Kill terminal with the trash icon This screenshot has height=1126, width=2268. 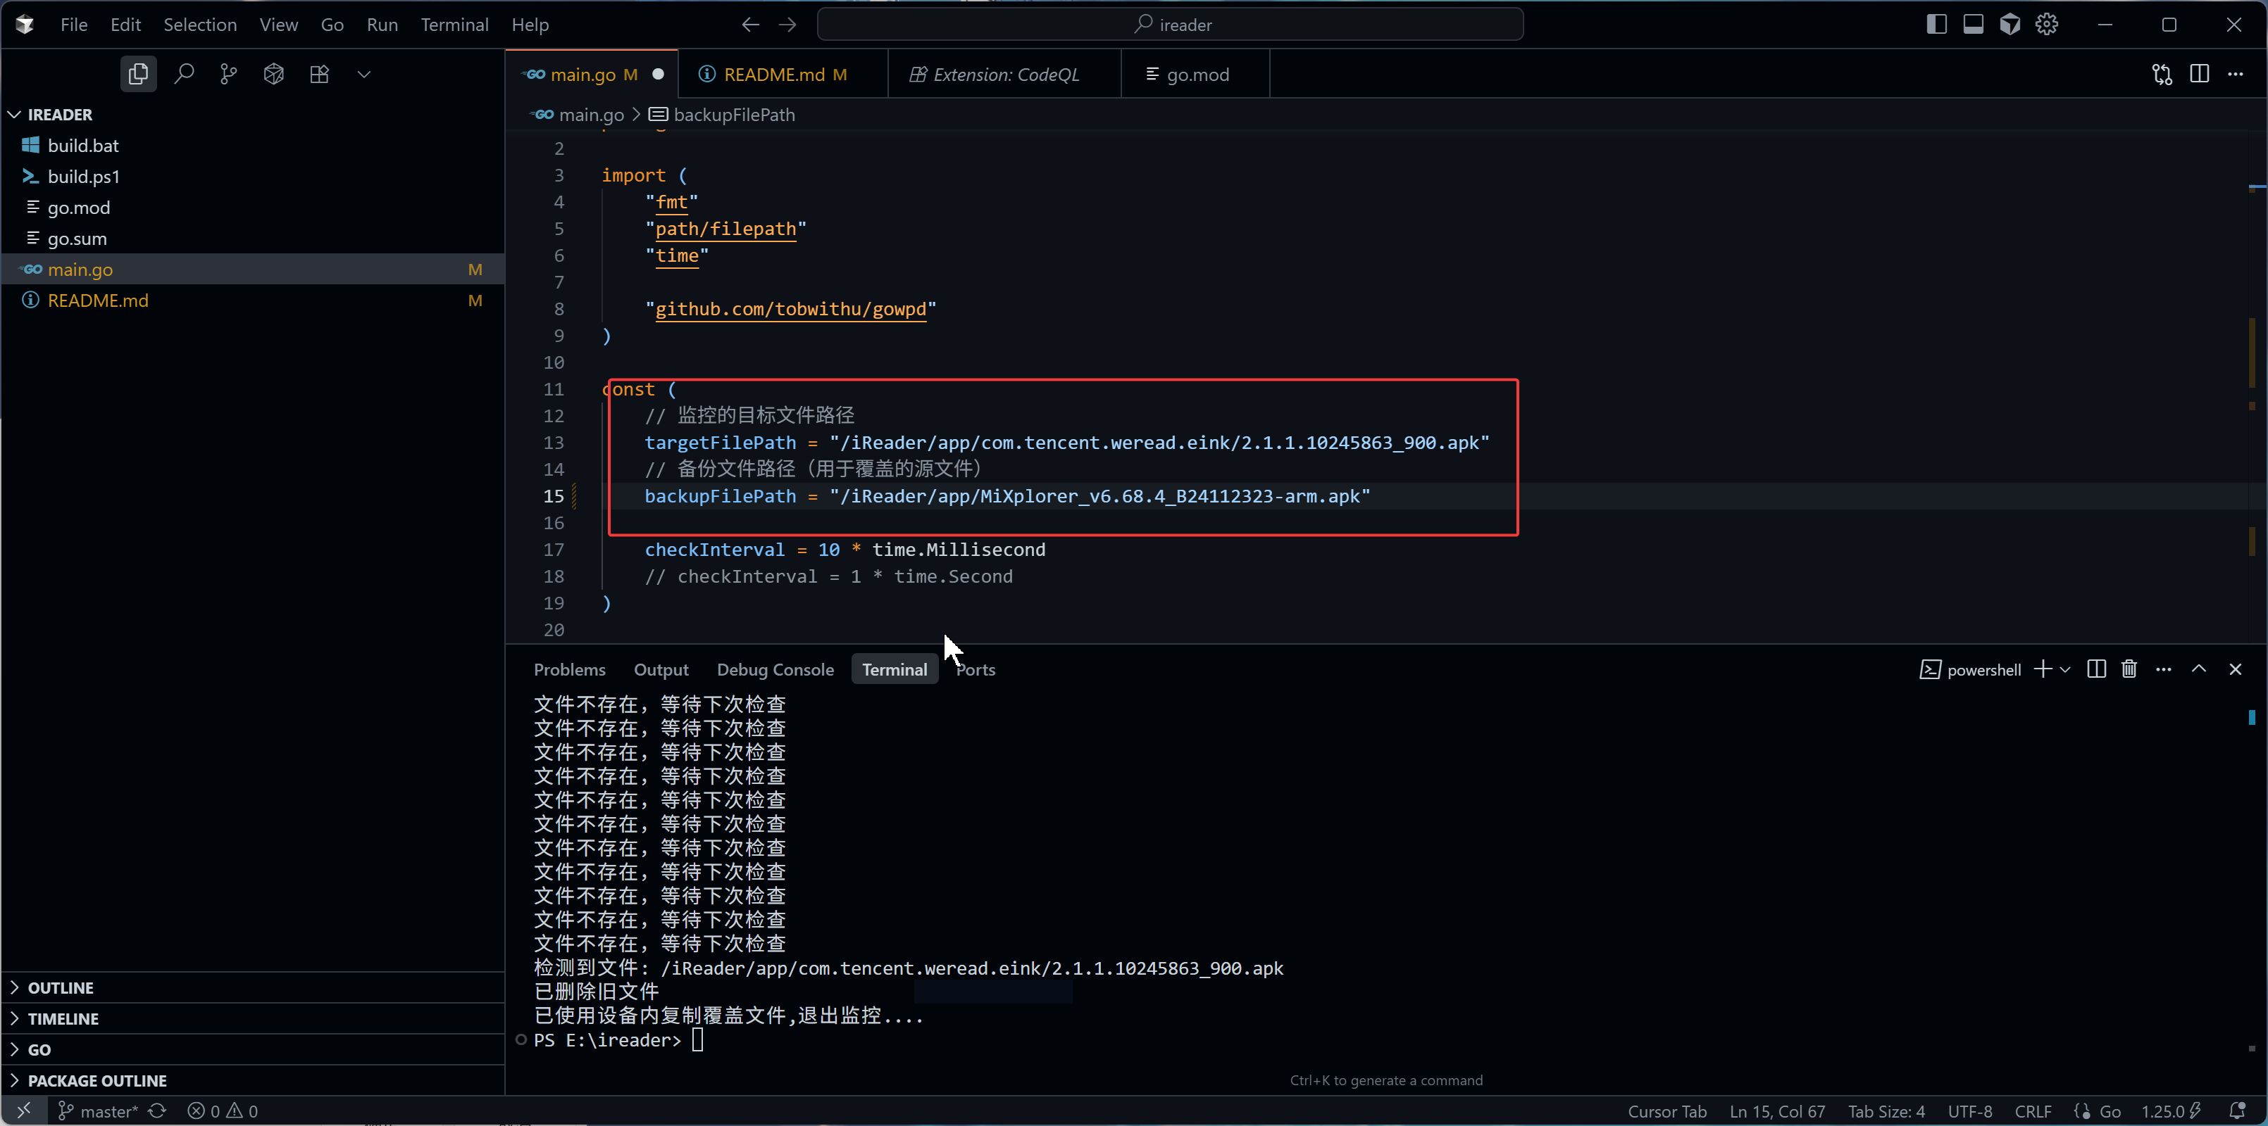point(2129,669)
